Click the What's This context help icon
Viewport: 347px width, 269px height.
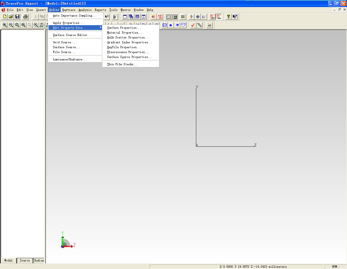point(235,17)
